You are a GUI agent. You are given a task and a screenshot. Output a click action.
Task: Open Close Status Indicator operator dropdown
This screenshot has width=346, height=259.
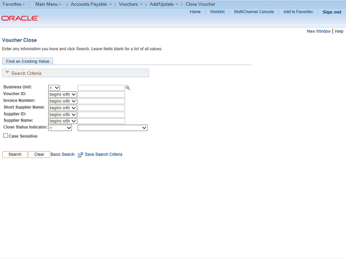(x=60, y=128)
